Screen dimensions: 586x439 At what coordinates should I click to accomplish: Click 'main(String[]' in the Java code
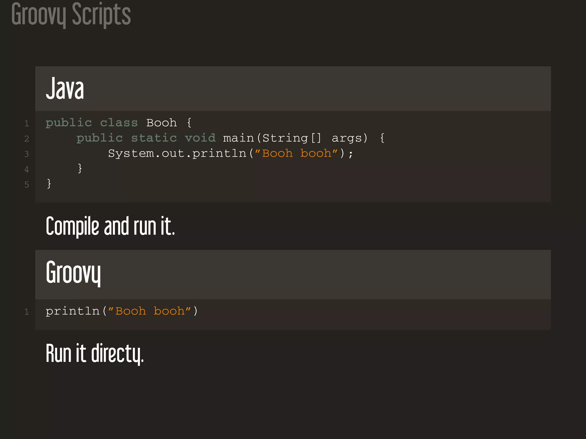[x=272, y=138]
